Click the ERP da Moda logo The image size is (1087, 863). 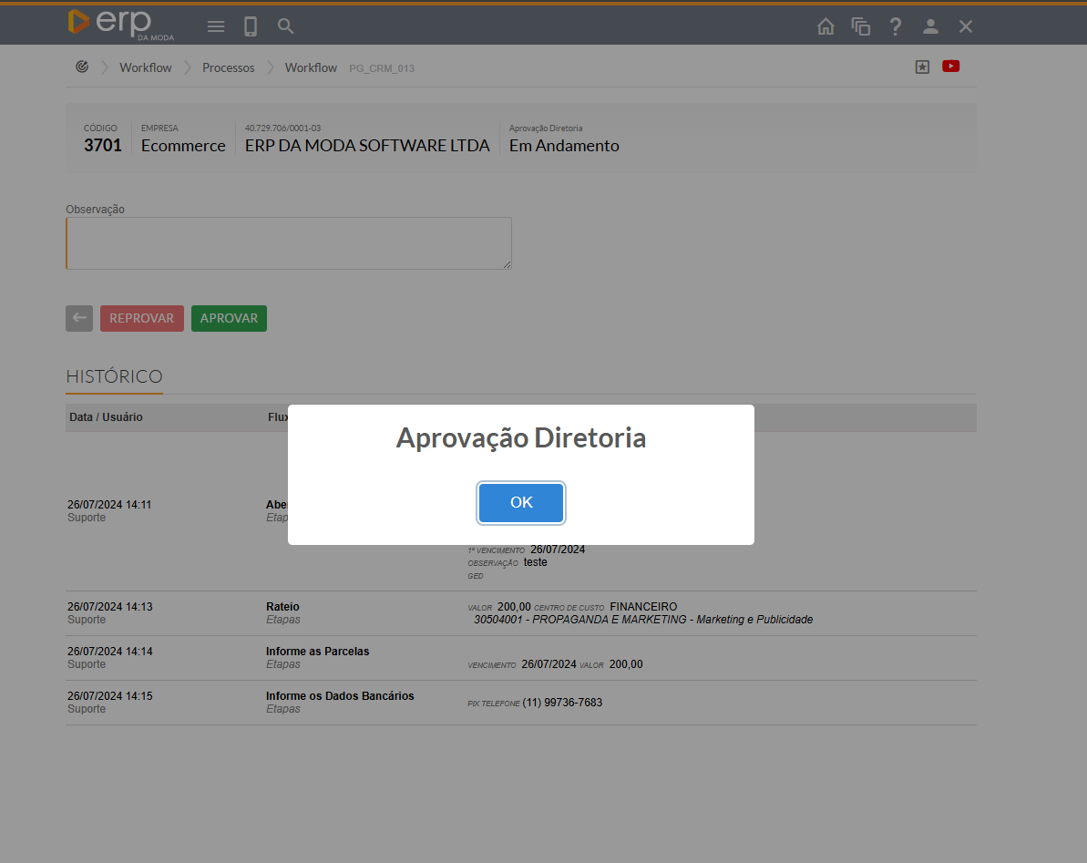[120, 25]
